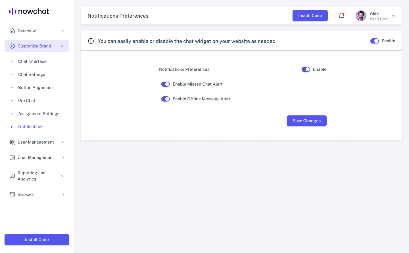Expand the Invoices section chevron
The height and width of the screenshot is (253, 409).
coord(63,194)
